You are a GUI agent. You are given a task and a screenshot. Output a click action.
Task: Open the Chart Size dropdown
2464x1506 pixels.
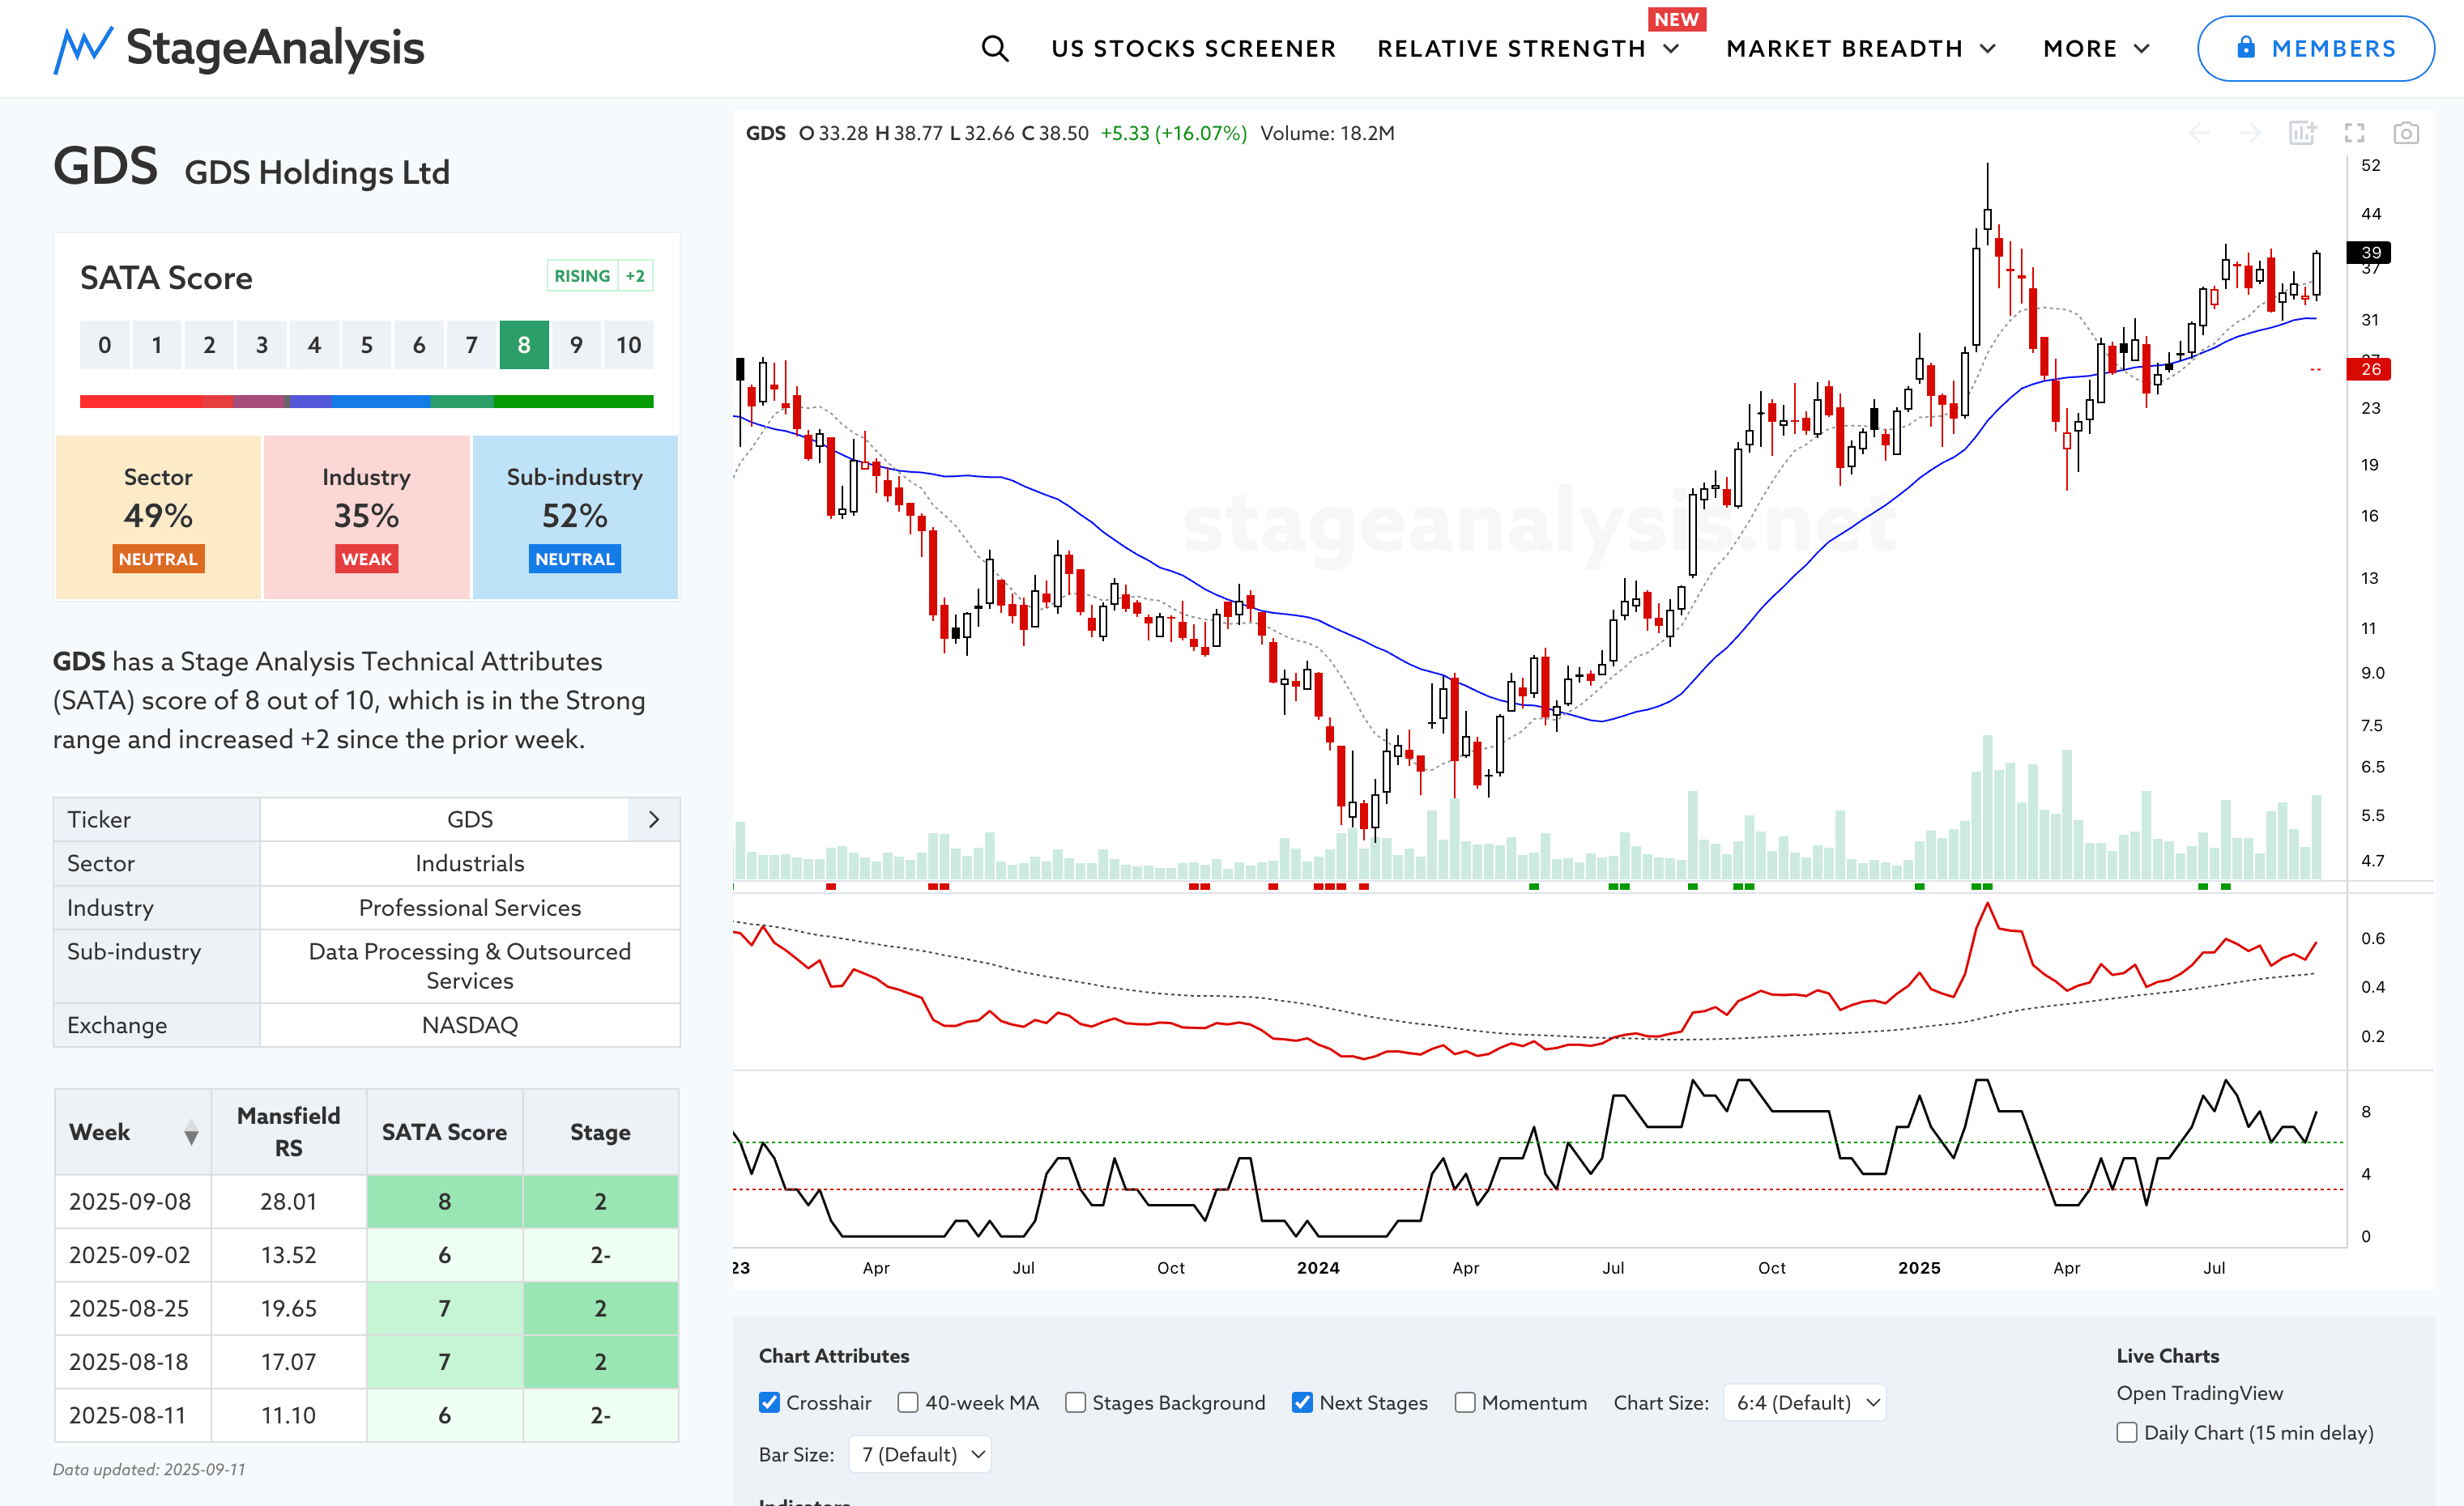coord(1805,1403)
